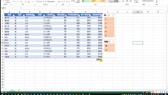The height and width of the screenshot is (95, 168).
Task: Click the Sogou input method S icon
Action: [x=153, y=92]
